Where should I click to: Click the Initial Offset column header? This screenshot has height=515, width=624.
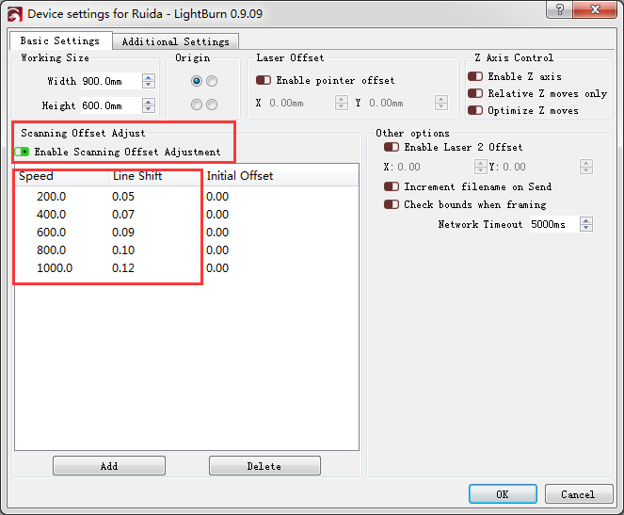pyautogui.click(x=280, y=176)
